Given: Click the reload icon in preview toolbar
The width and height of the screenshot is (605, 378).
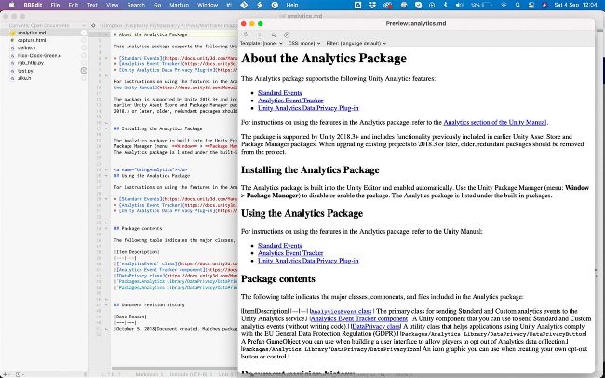Looking at the screenshot, I should (246, 34).
